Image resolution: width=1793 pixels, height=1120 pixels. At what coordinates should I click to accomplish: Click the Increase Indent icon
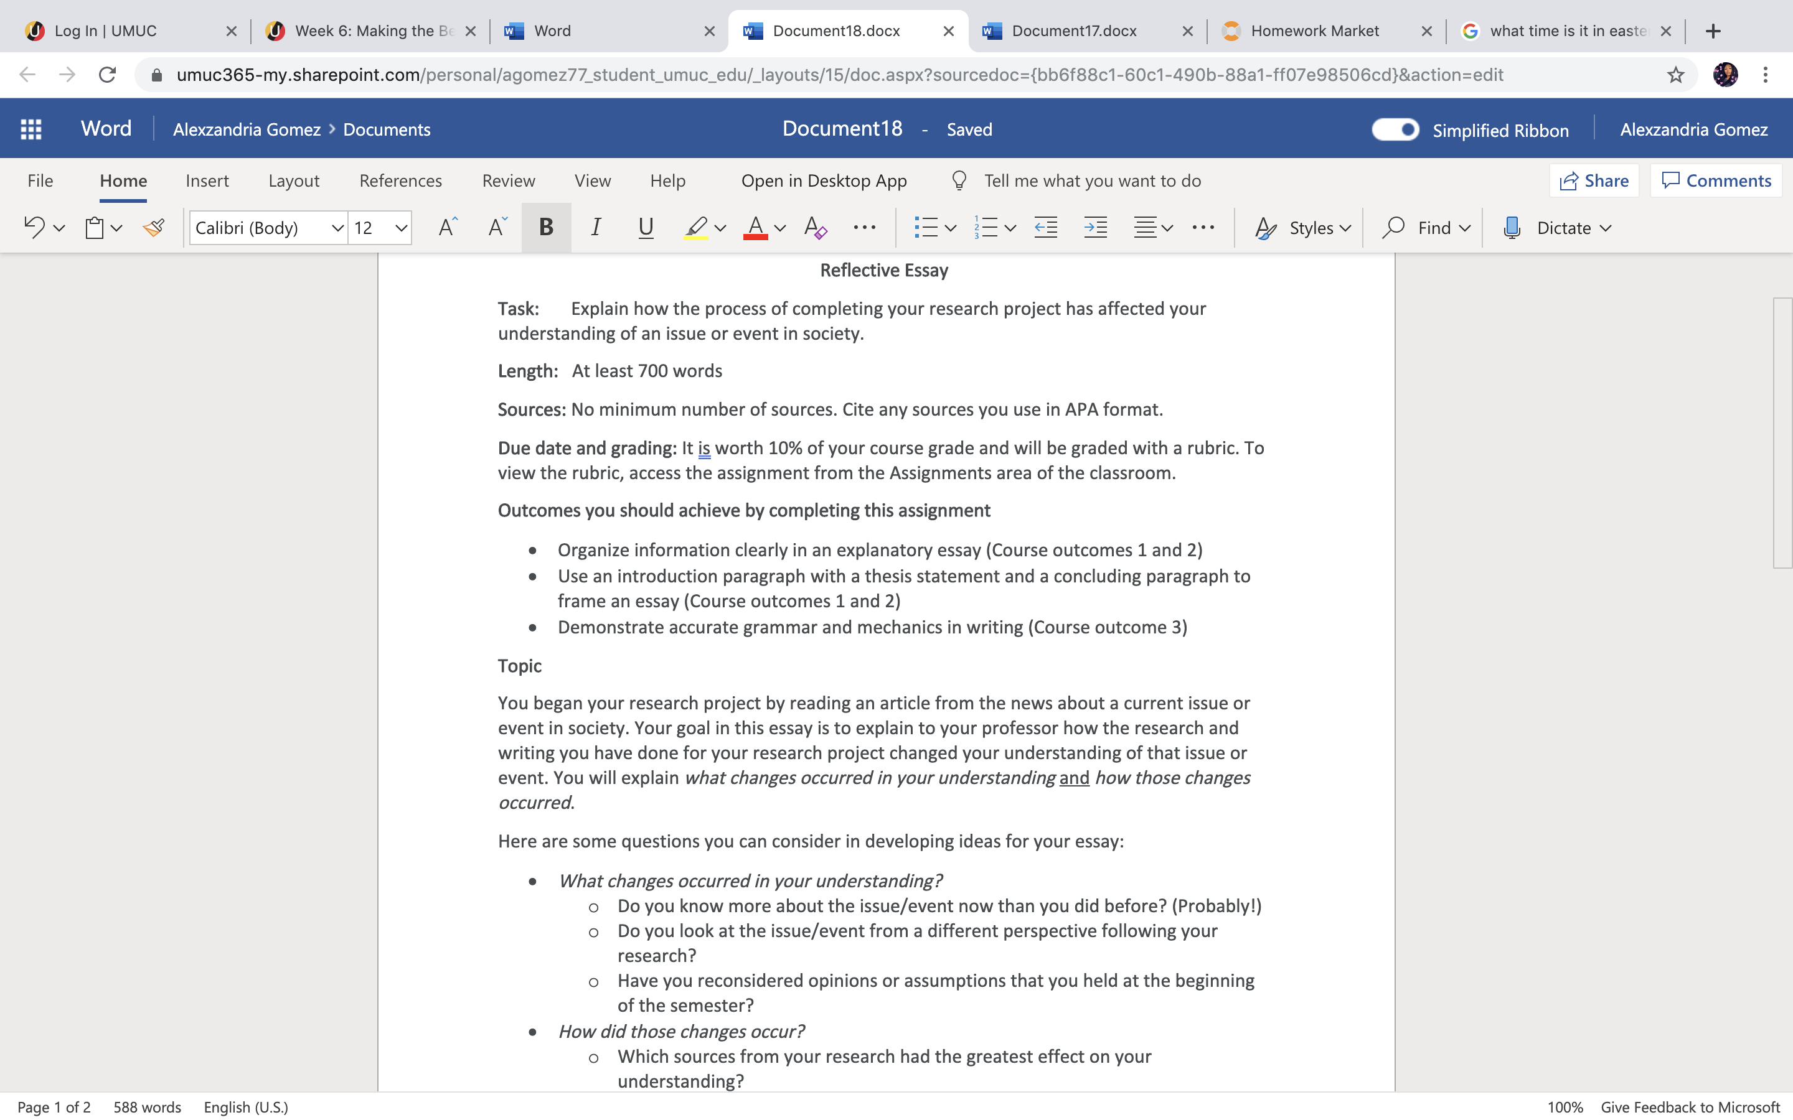pyautogui.click(x=1095, y=227)
